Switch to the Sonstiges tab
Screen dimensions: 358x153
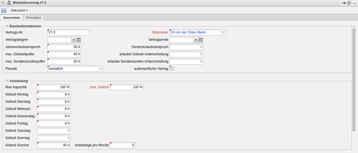33,18
